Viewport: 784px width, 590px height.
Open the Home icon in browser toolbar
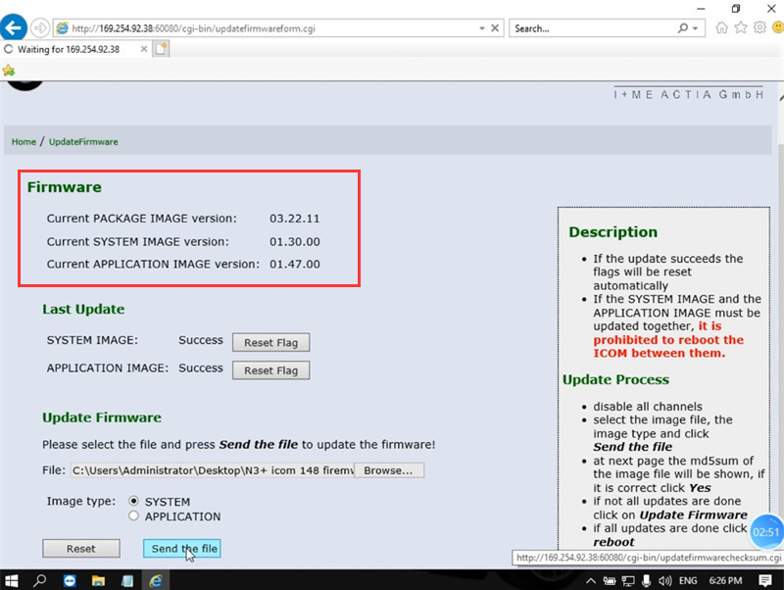coord(721,28)
